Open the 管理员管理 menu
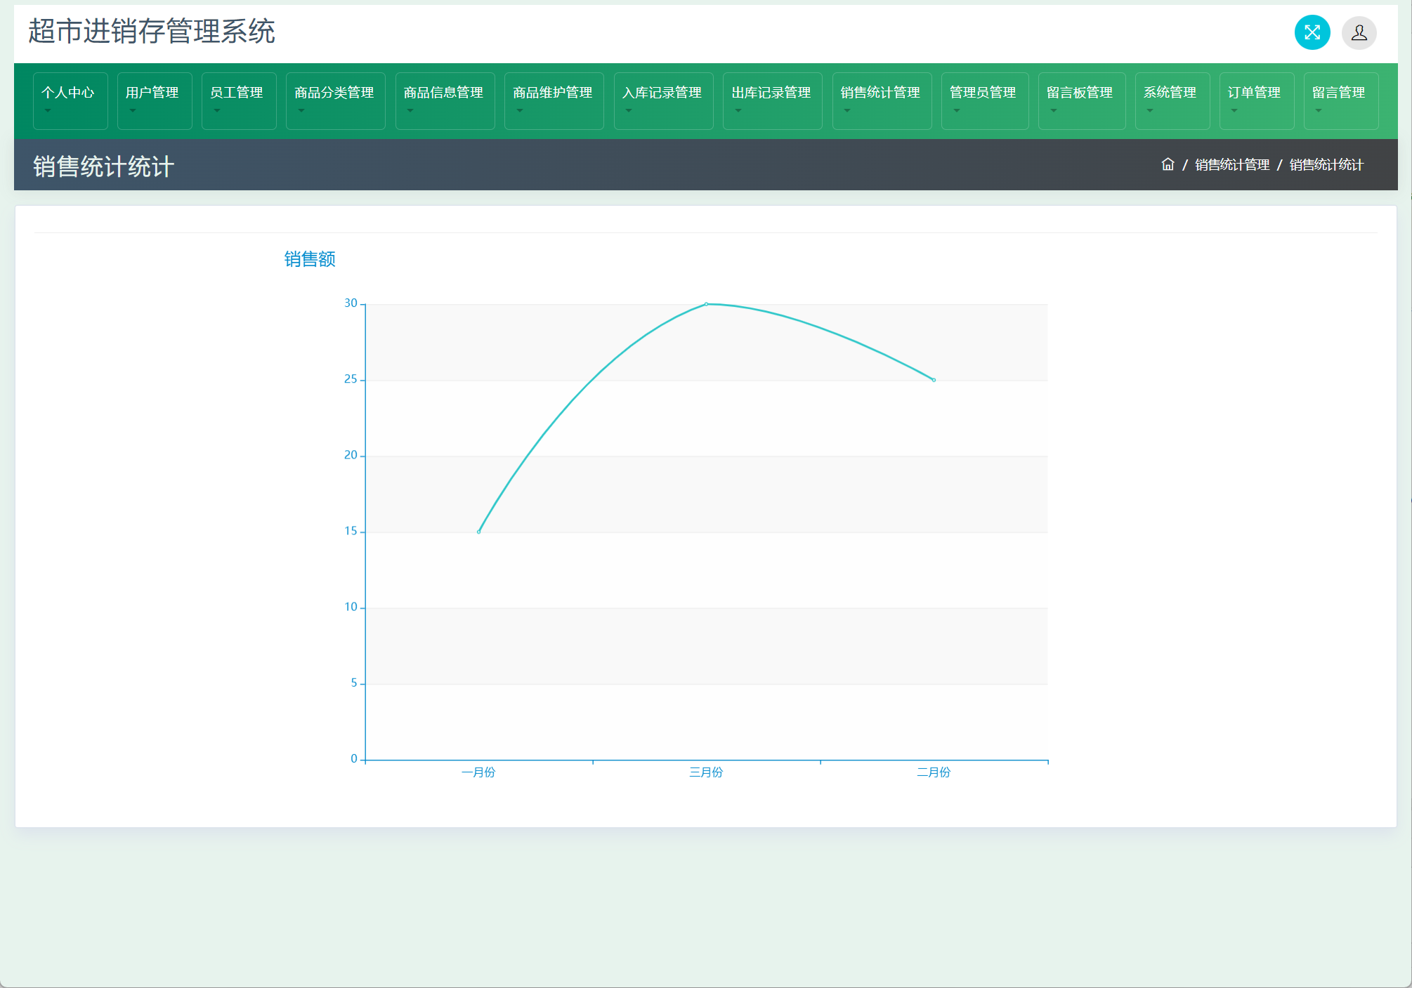 pyautogui.click(x=983, y=93)
